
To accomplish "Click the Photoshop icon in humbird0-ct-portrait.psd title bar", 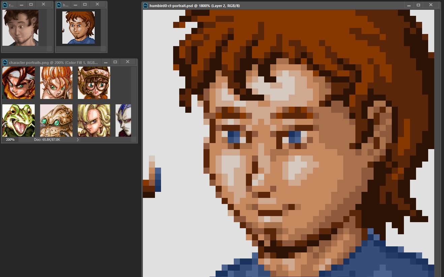I will tap(146, 6).
